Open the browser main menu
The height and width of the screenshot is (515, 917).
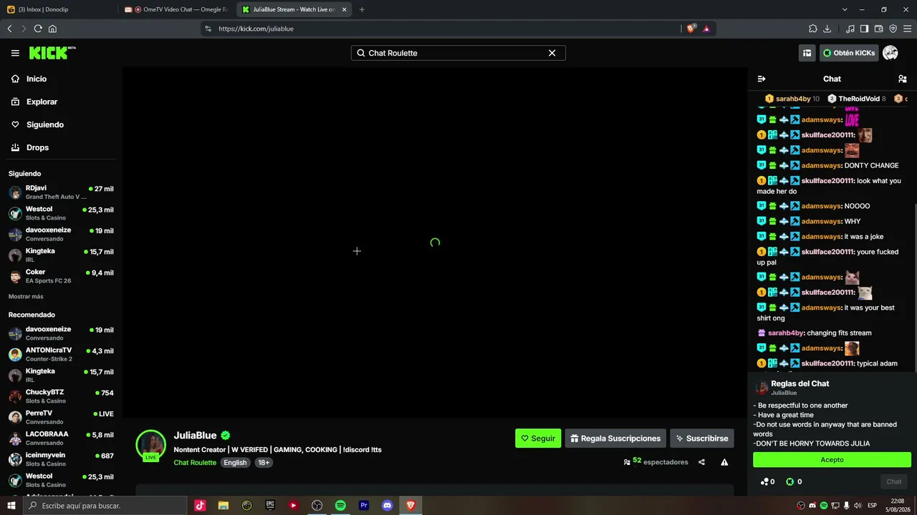[x=908, y=29]
